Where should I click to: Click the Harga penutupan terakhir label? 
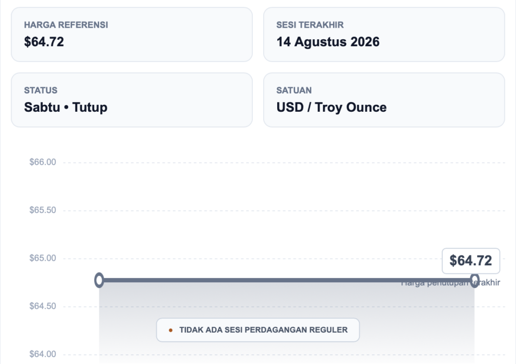450,283
